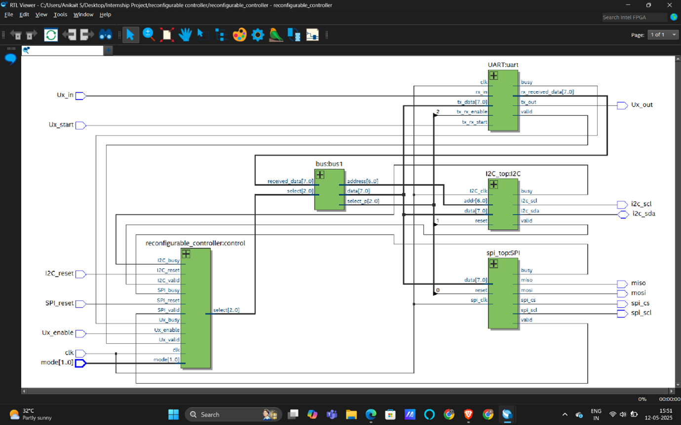Expand the bus:bus1 block
The height and width of the screenshot is (425, 681).
pyautogui.click(x=320, y=175)
